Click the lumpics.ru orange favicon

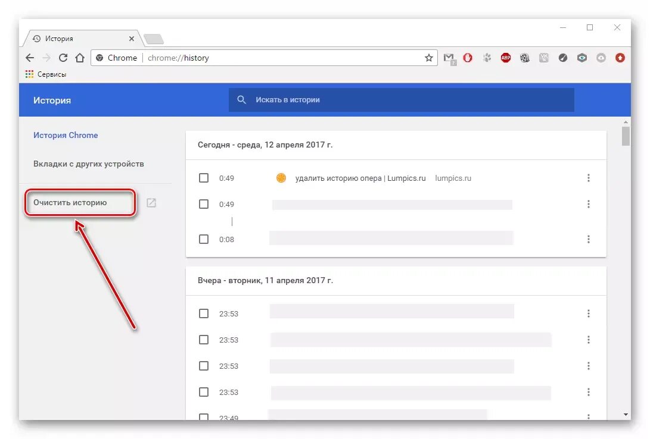(281, 178)
